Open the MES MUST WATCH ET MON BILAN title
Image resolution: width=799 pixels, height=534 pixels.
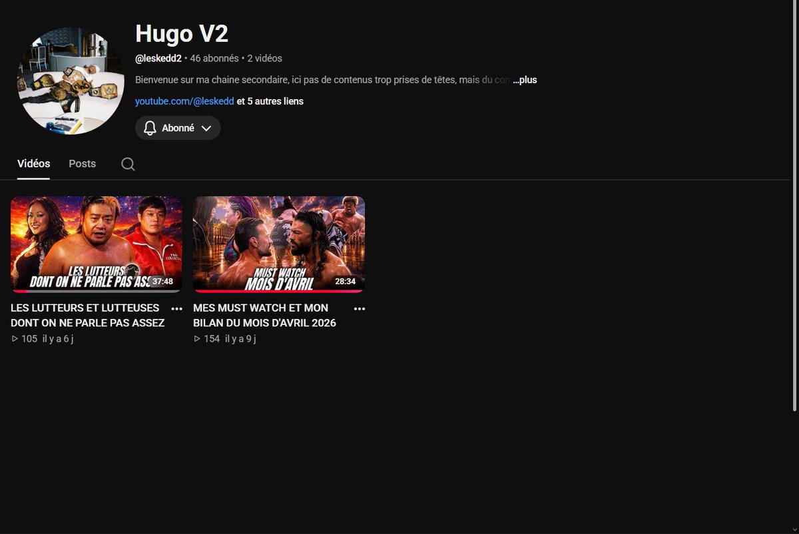(264, 316)
